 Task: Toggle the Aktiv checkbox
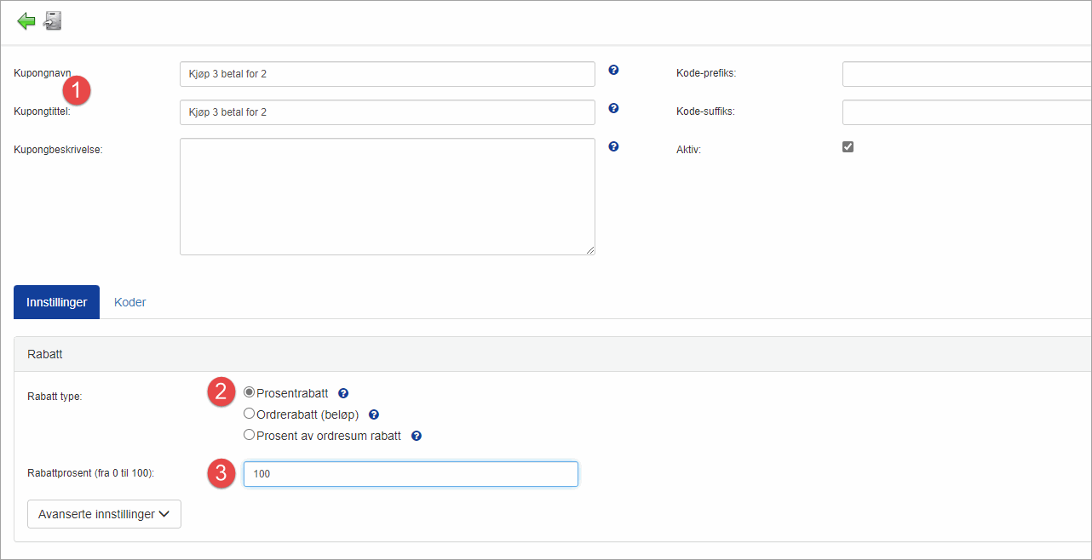click(x=848, y=146)
